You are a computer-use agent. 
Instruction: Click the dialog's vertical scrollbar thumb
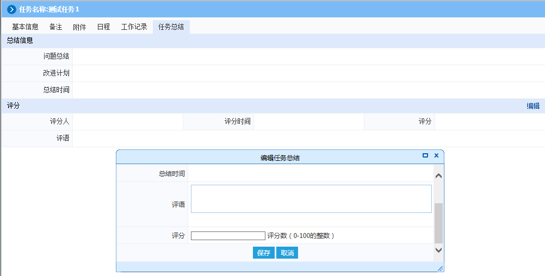point(438,223)
